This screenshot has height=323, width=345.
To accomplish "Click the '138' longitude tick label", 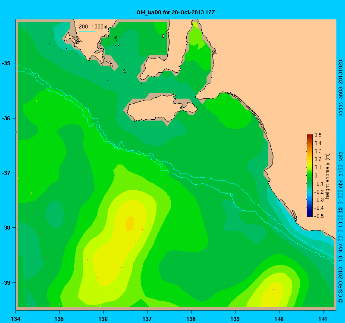I will tap(191, 319).
